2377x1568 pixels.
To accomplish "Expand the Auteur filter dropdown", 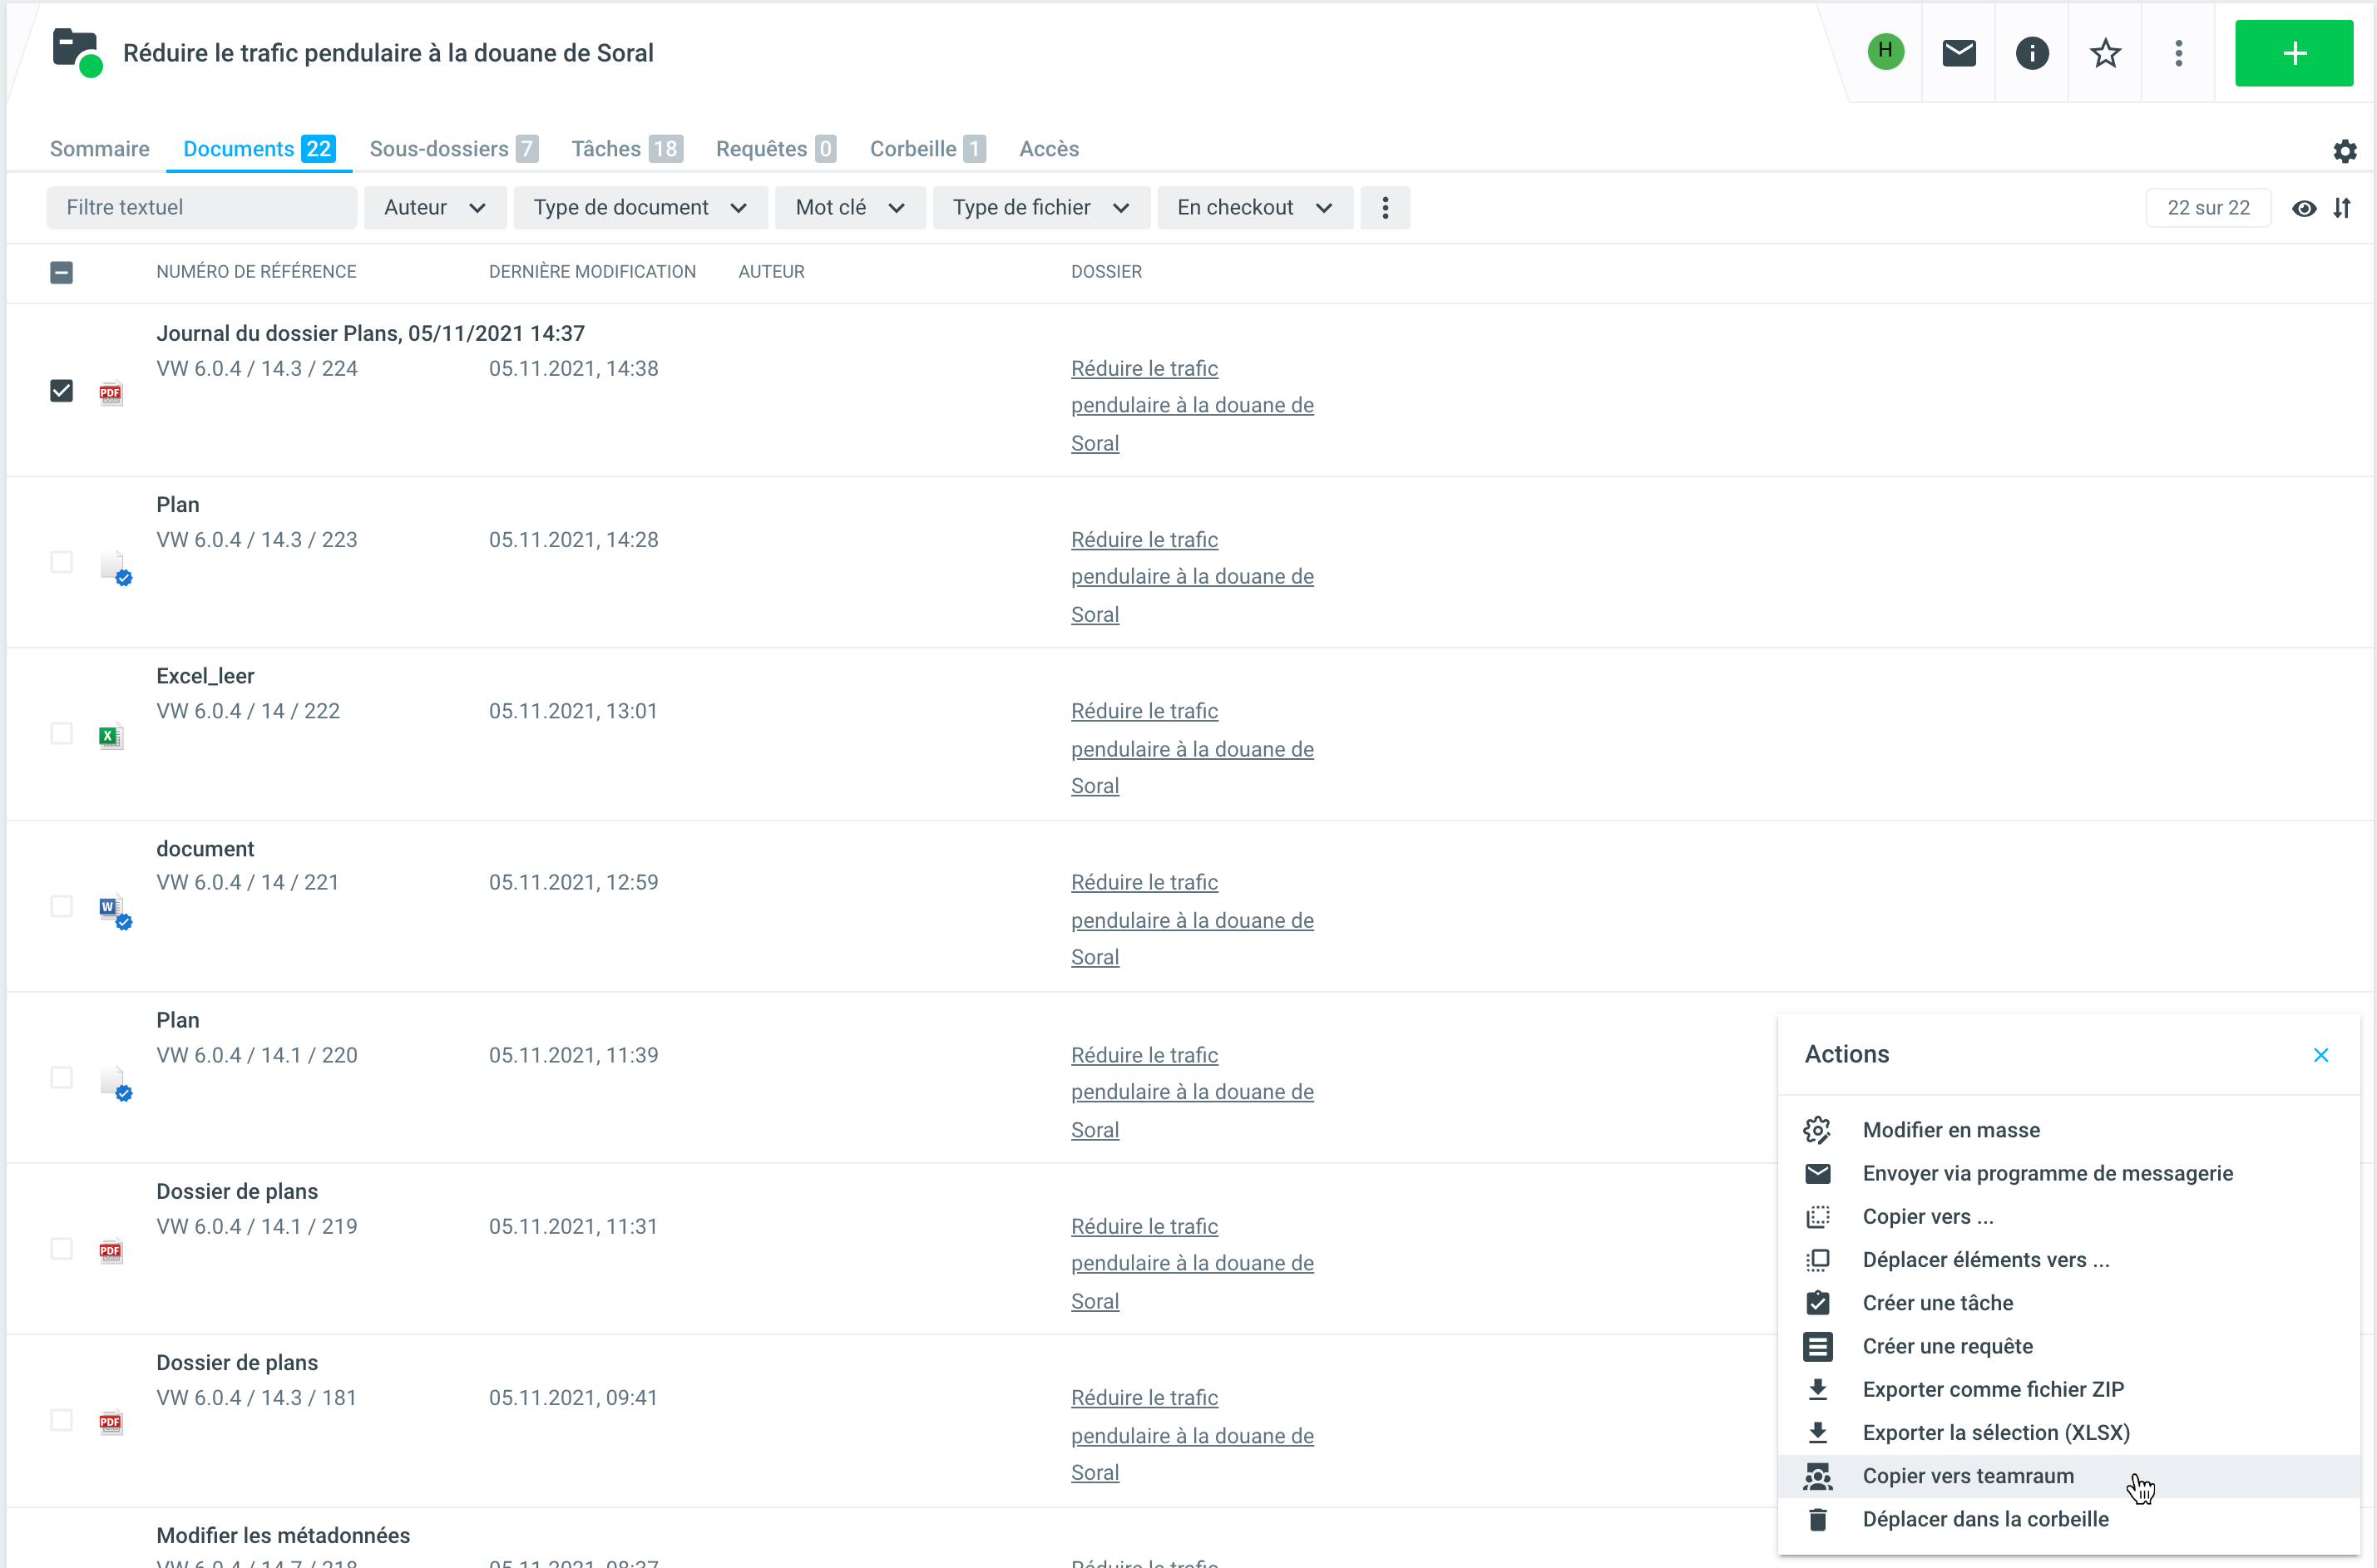I will pyautogui.click(x=434, y=208).
